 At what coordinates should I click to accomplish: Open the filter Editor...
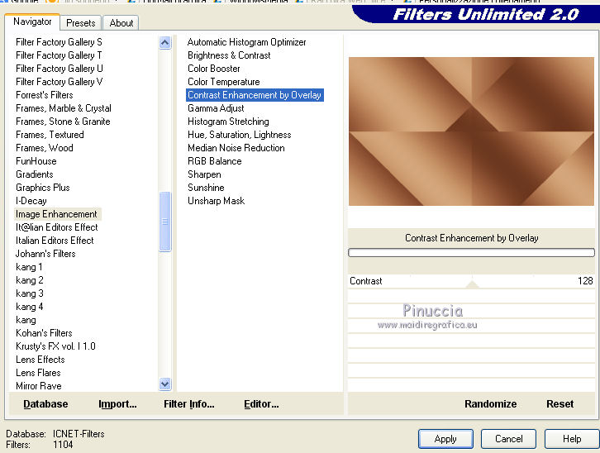(x=261, y=404)
